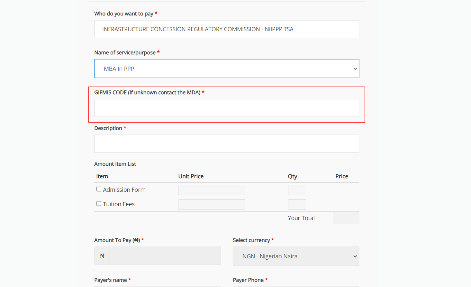The height and width of the screenshot is (287, 471).
Task: Click into the Description text field
Action: click(x=226, y=144)
